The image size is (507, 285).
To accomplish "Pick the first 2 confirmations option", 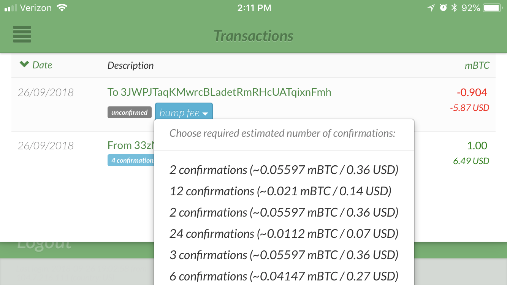I will [x=284, y=170].
